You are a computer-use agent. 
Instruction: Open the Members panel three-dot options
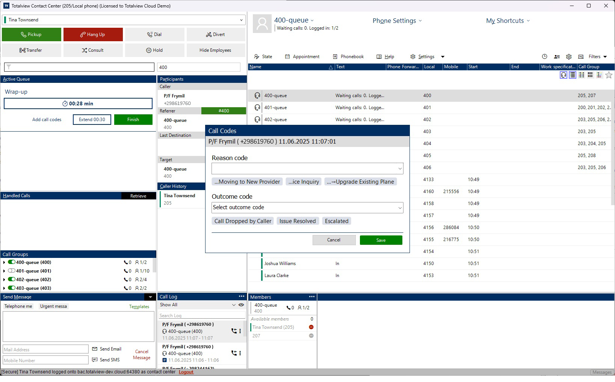pyautogui.click(x=312, y=297)
